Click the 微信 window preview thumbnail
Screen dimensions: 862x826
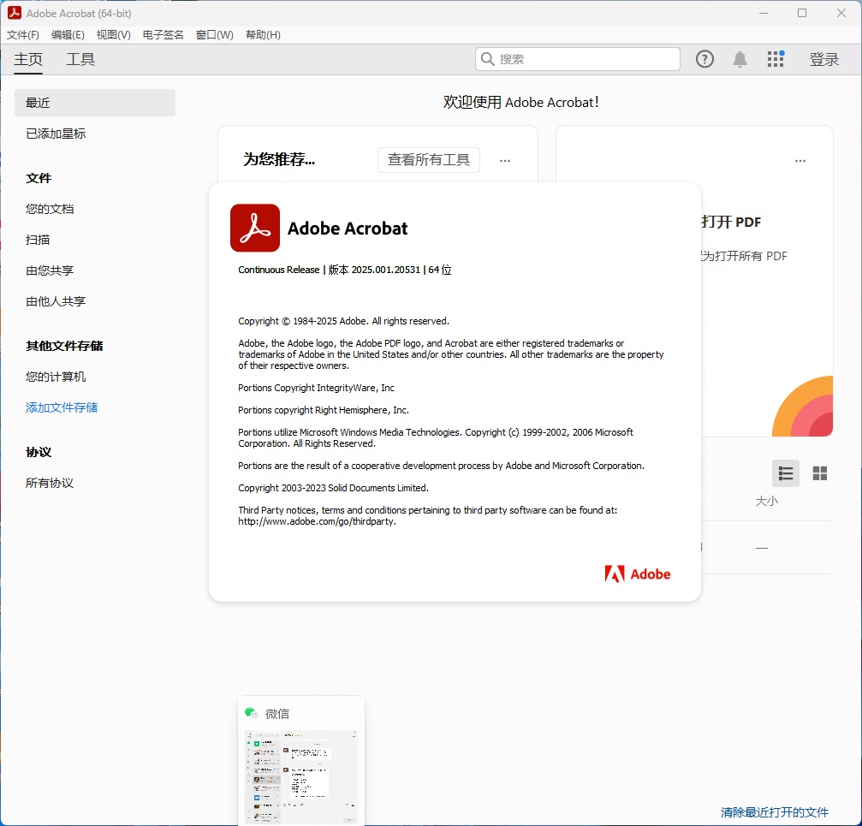tap(300, 776)
